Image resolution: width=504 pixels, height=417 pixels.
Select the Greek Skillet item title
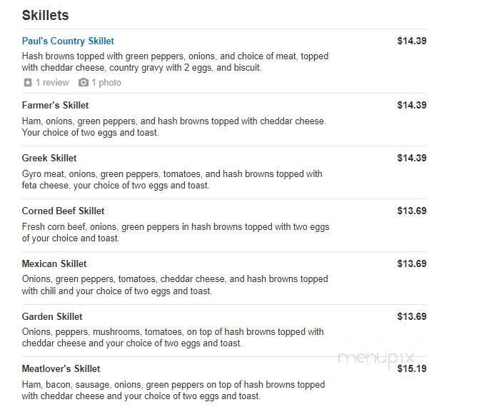point(49,159)
